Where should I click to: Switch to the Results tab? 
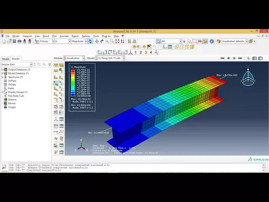[x=16, y=59]
